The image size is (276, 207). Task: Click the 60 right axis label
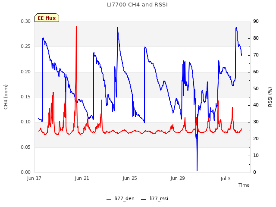(256, 72)
